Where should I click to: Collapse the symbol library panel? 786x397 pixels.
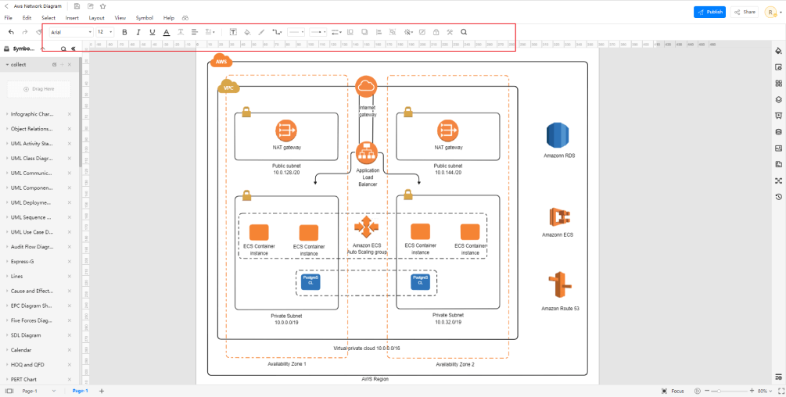click(74, 49)
